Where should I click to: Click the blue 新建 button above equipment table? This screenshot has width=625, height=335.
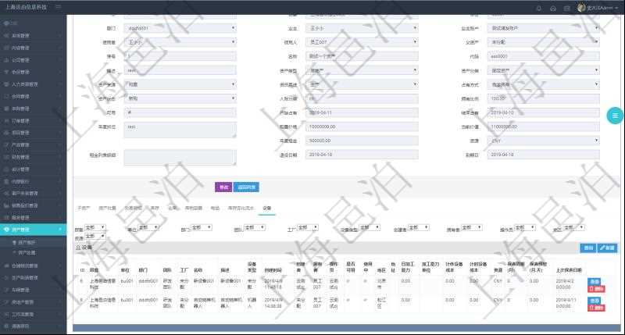coord(607,248)
